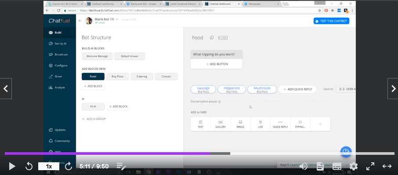Click the ADD QUICK REPLY button
The width and height of the screenshot is (398, 175).
pos(297,89)
